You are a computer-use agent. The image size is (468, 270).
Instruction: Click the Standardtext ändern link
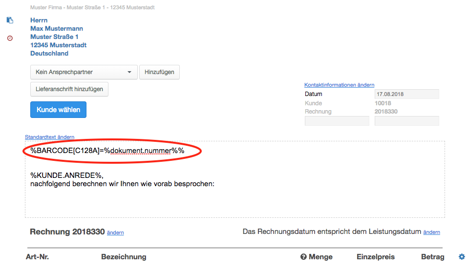[x=49, y=137]
